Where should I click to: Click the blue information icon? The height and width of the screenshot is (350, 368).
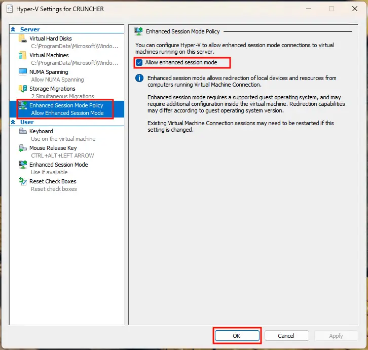tap(139, 78)
